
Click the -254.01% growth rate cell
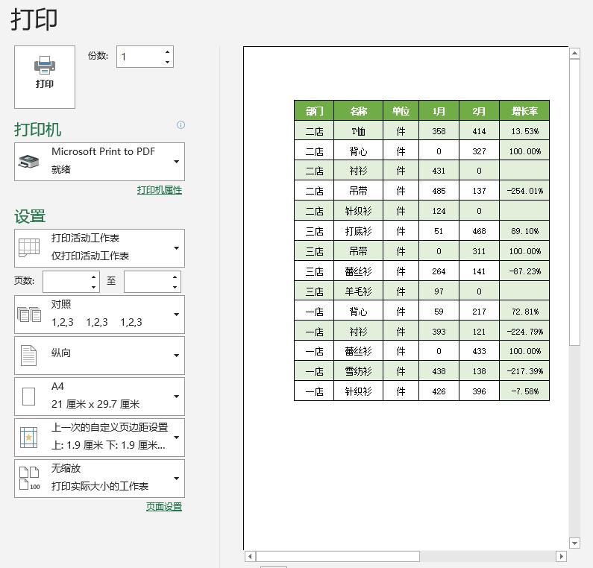click(524, 191)
